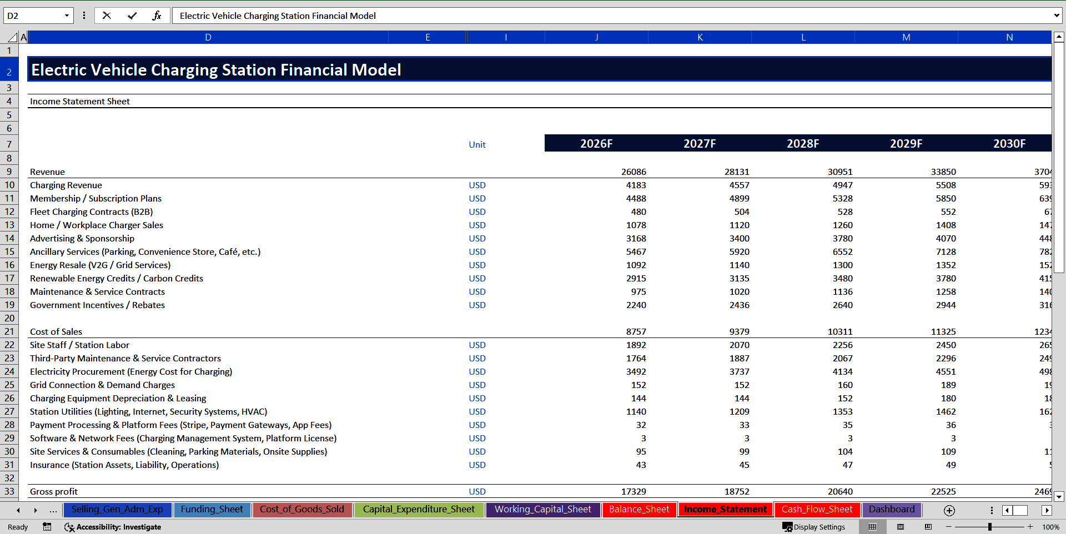Viewport: 1066px width, 534px height.
Task: Switch to Page Layout view
Action: pyautogui.click(x=901, y=527)
